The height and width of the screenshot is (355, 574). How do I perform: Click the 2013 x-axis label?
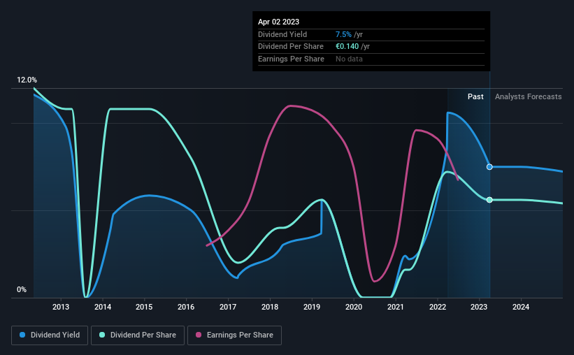(x=61, y=307)
